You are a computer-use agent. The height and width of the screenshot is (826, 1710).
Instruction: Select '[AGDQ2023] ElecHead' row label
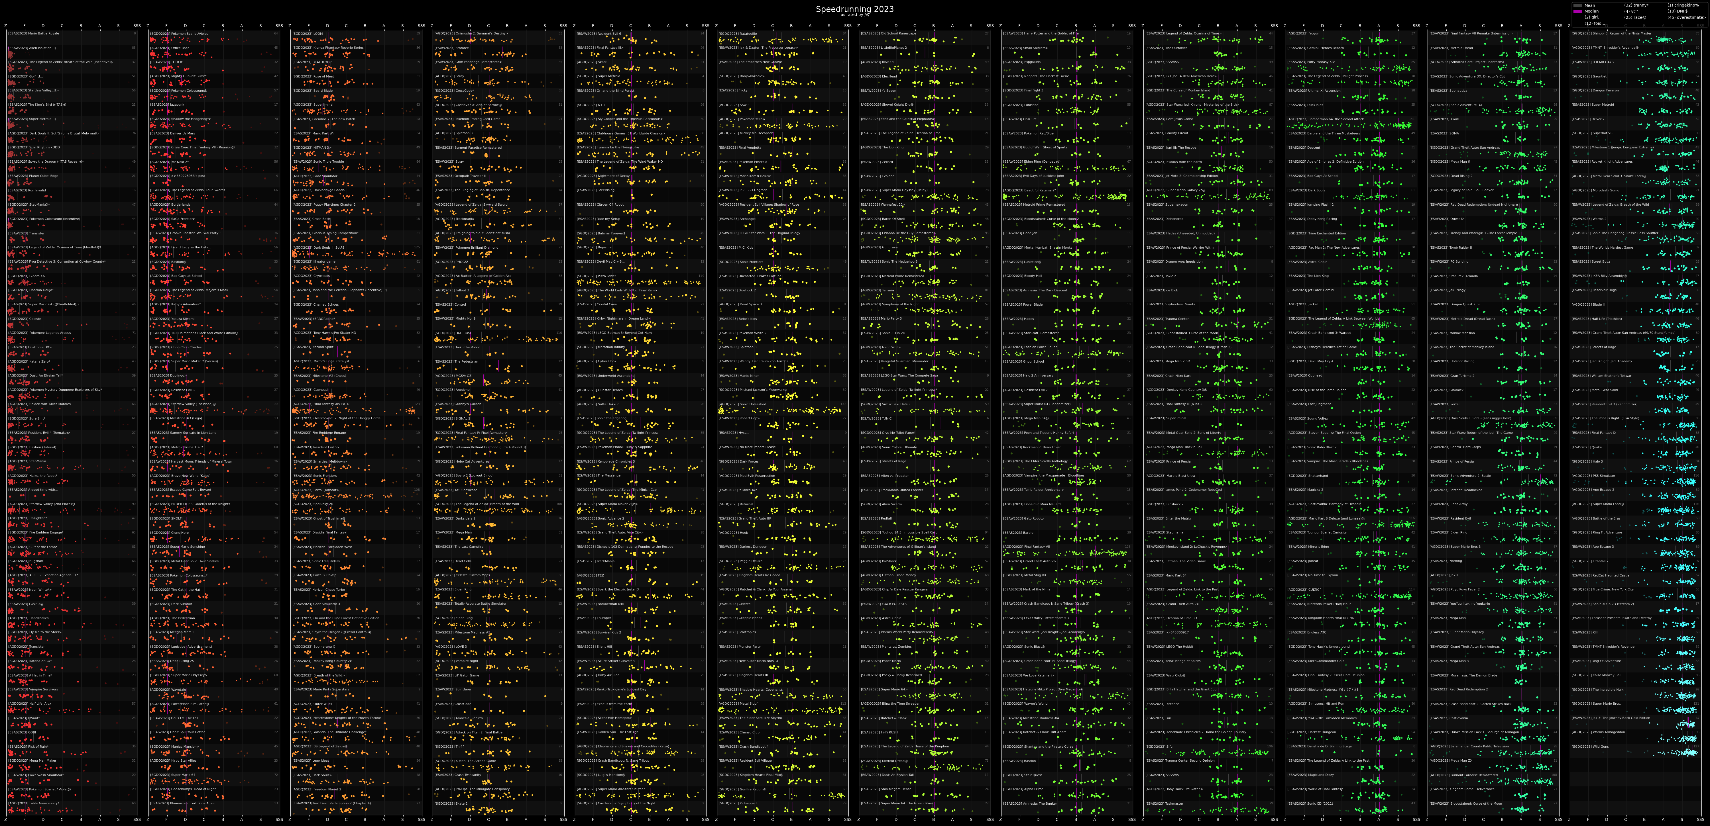(879, 76)
